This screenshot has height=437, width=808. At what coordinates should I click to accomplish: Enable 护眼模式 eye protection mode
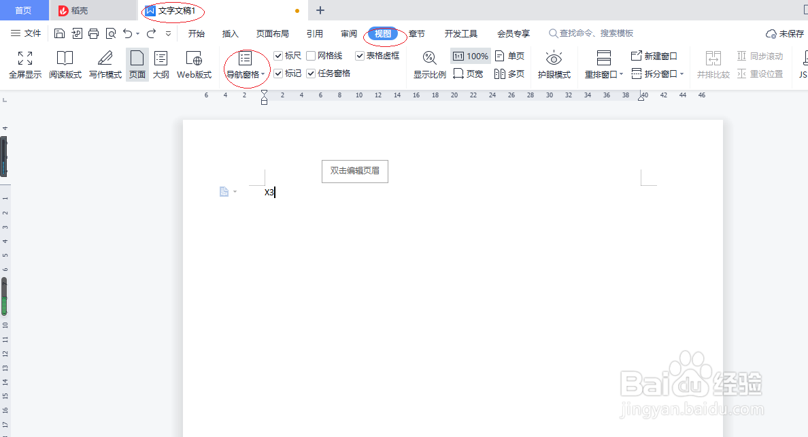click(554, 65)
